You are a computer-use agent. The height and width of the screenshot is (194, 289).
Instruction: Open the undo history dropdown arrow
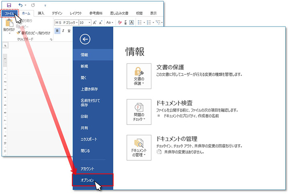tap(25, 5)
